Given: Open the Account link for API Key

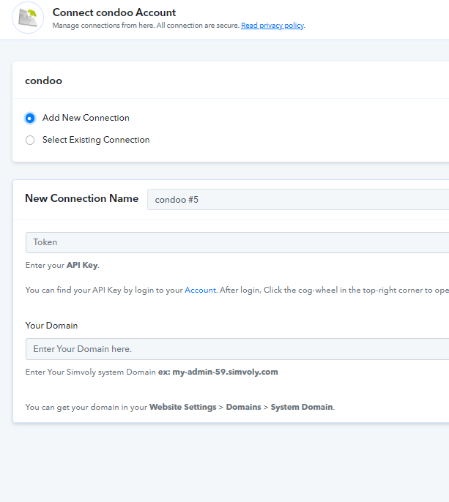Looking at the screenshot, I should [x=200, y=290].
